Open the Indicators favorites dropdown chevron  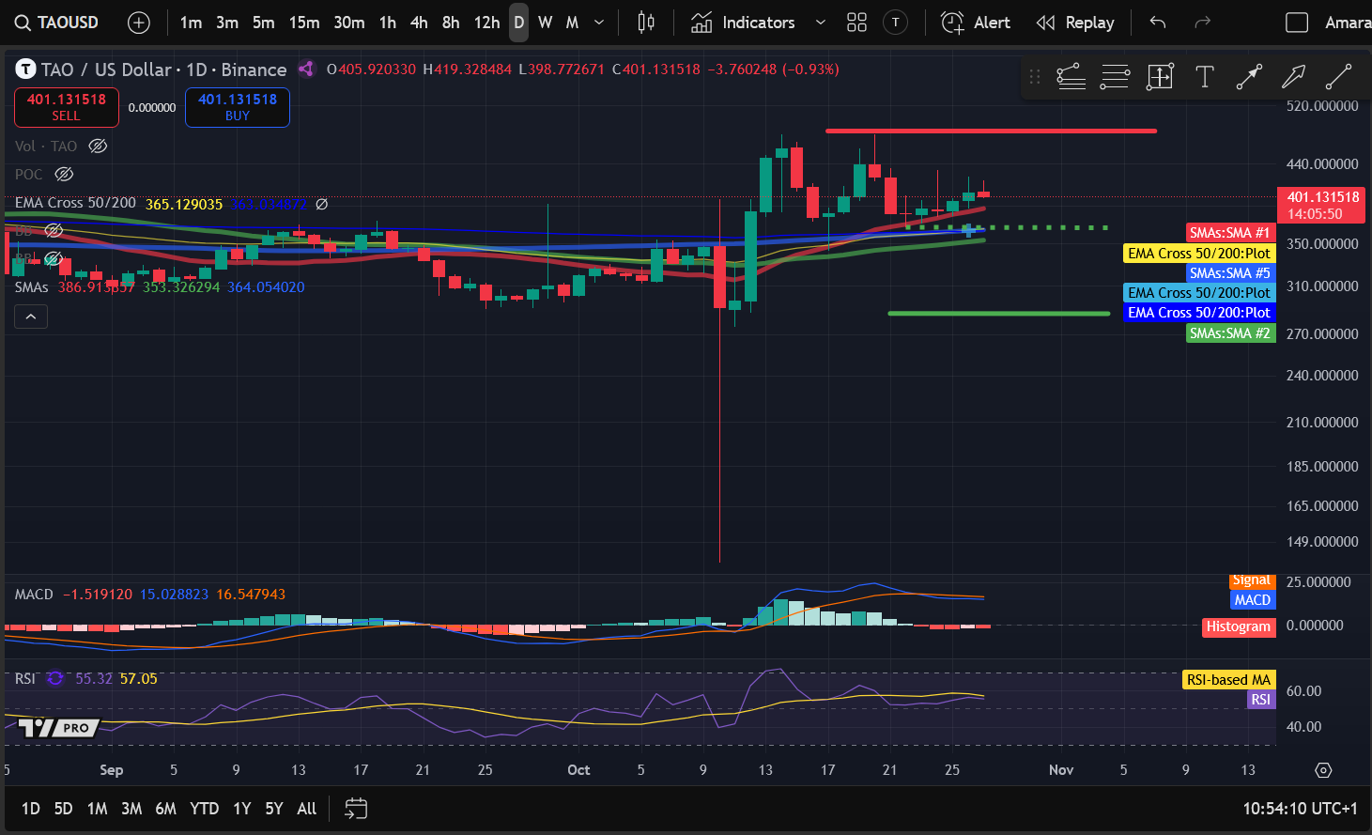coord(821,23)
